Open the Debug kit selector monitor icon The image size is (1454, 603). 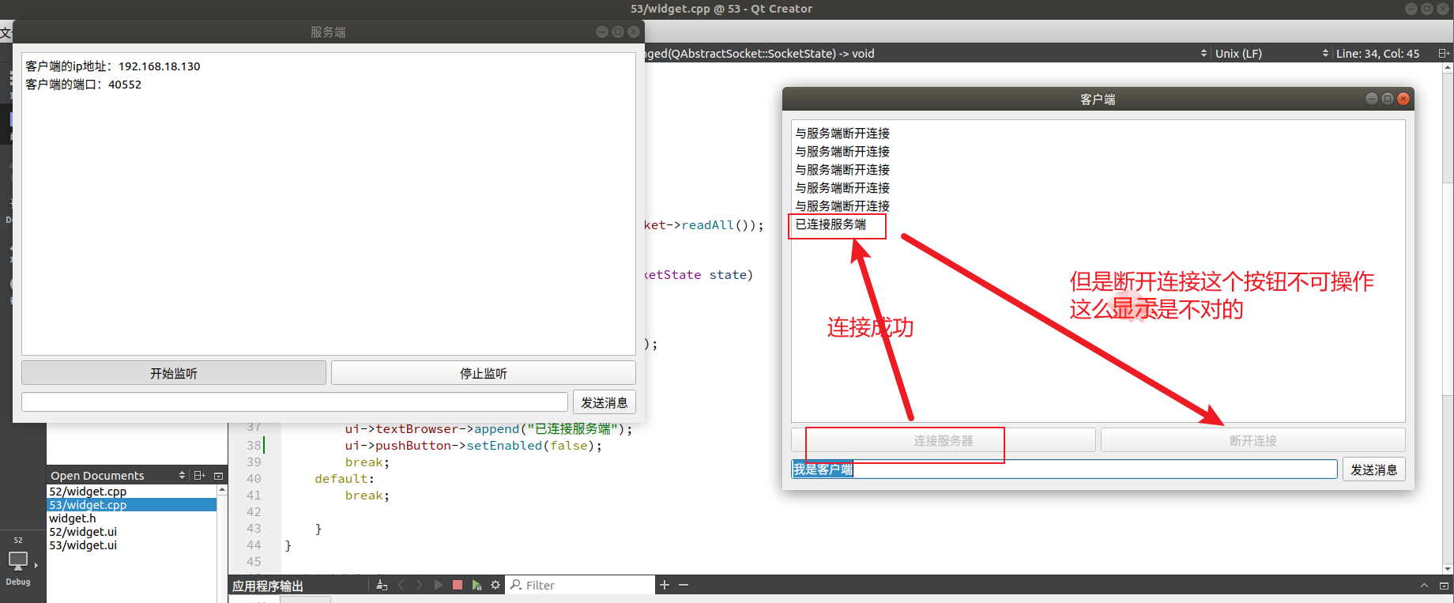[x=18, y=561]
